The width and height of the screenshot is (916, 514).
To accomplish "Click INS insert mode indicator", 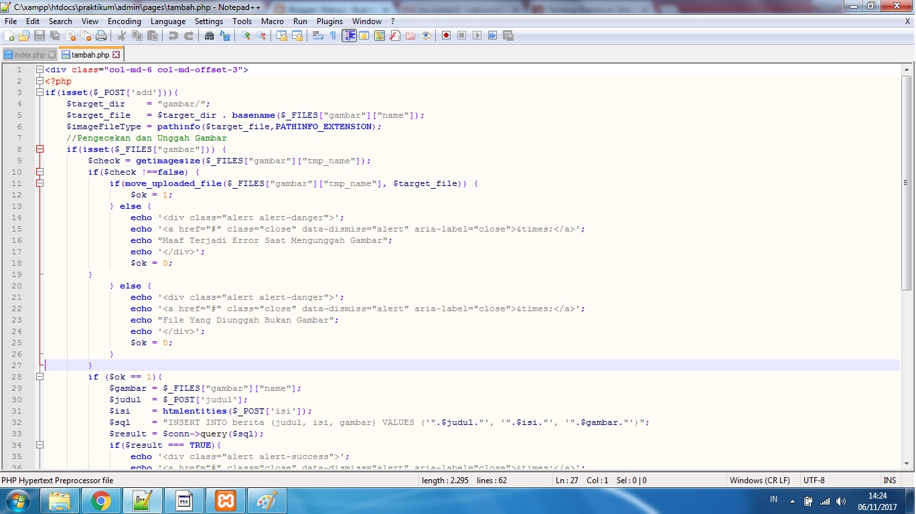I will 890,481.
